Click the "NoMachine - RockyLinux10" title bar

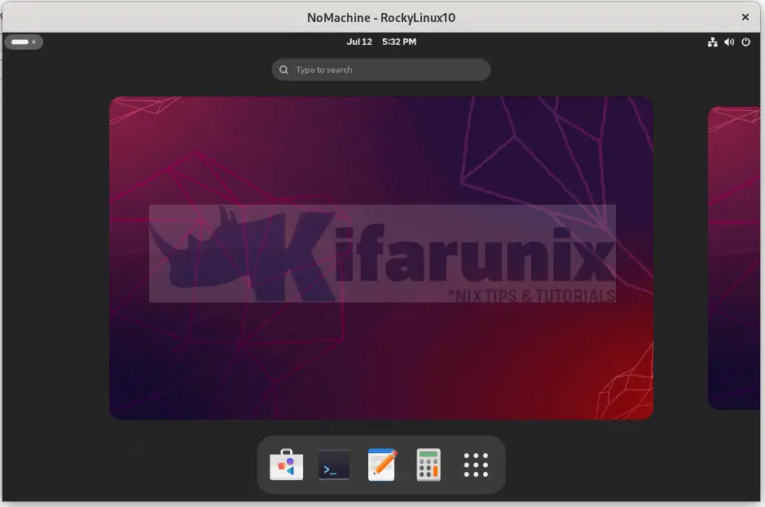[381, 16]
